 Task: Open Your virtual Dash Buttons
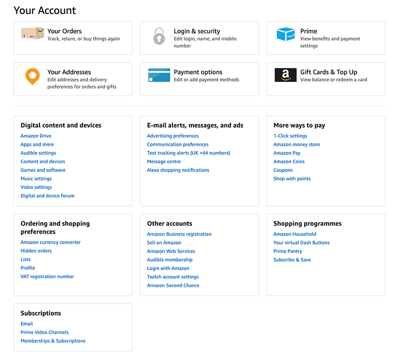(x=301, y=243)
